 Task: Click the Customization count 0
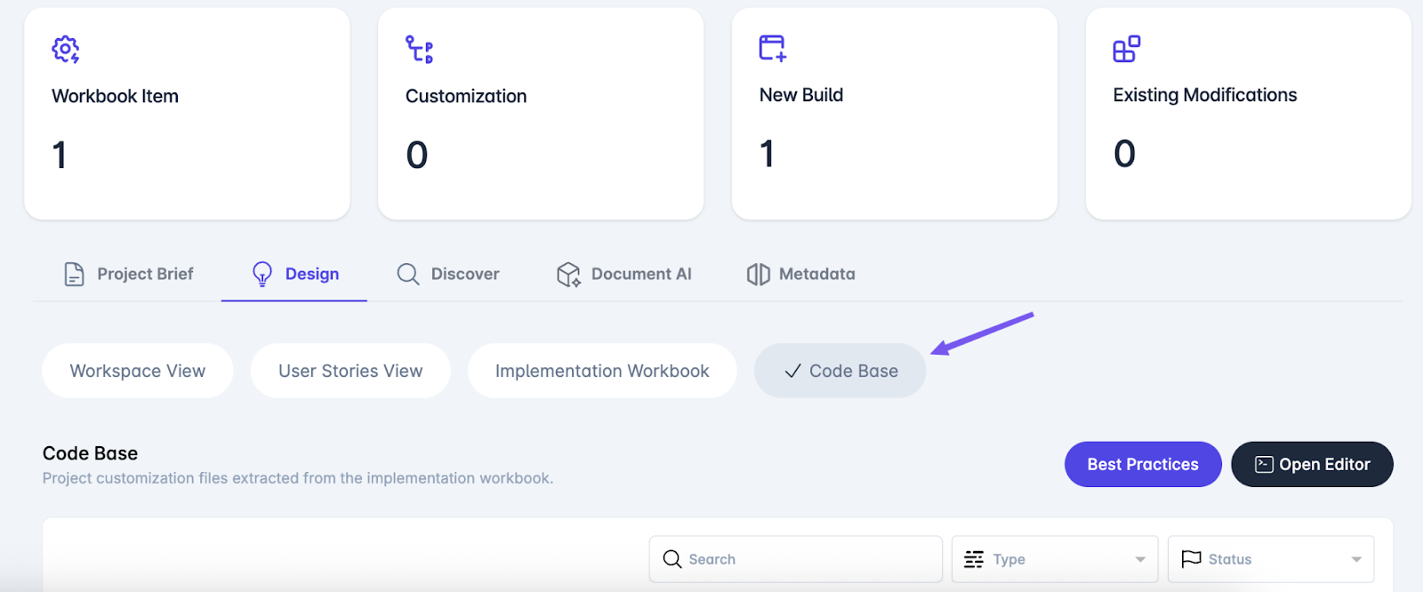coord(417,155)
